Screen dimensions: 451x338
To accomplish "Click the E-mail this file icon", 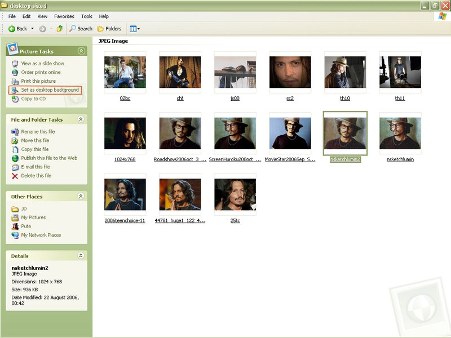I will [15, 167].
